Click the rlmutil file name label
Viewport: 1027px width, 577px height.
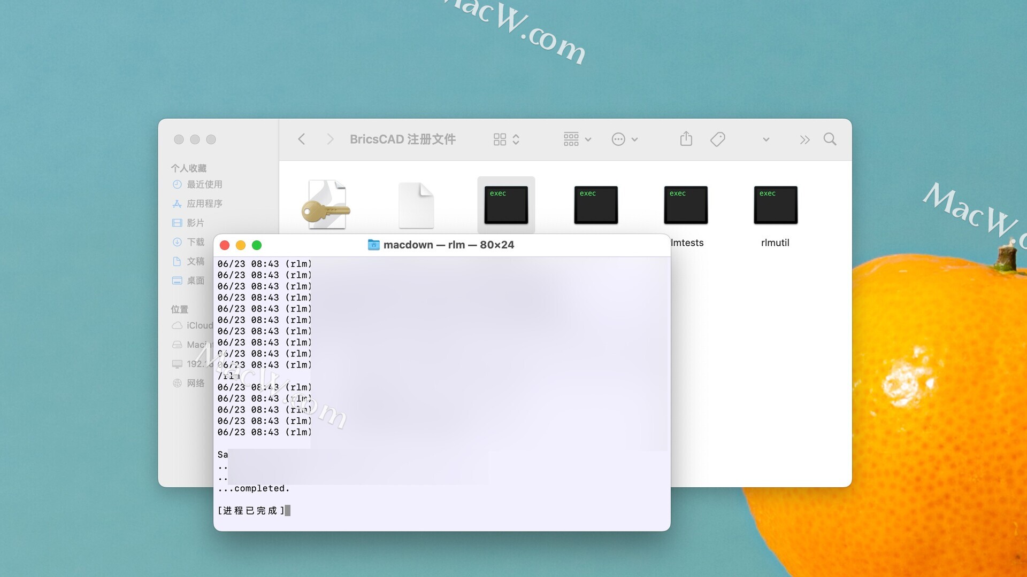point(775,243)
